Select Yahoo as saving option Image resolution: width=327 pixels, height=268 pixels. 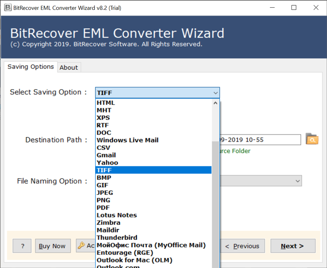153,163
